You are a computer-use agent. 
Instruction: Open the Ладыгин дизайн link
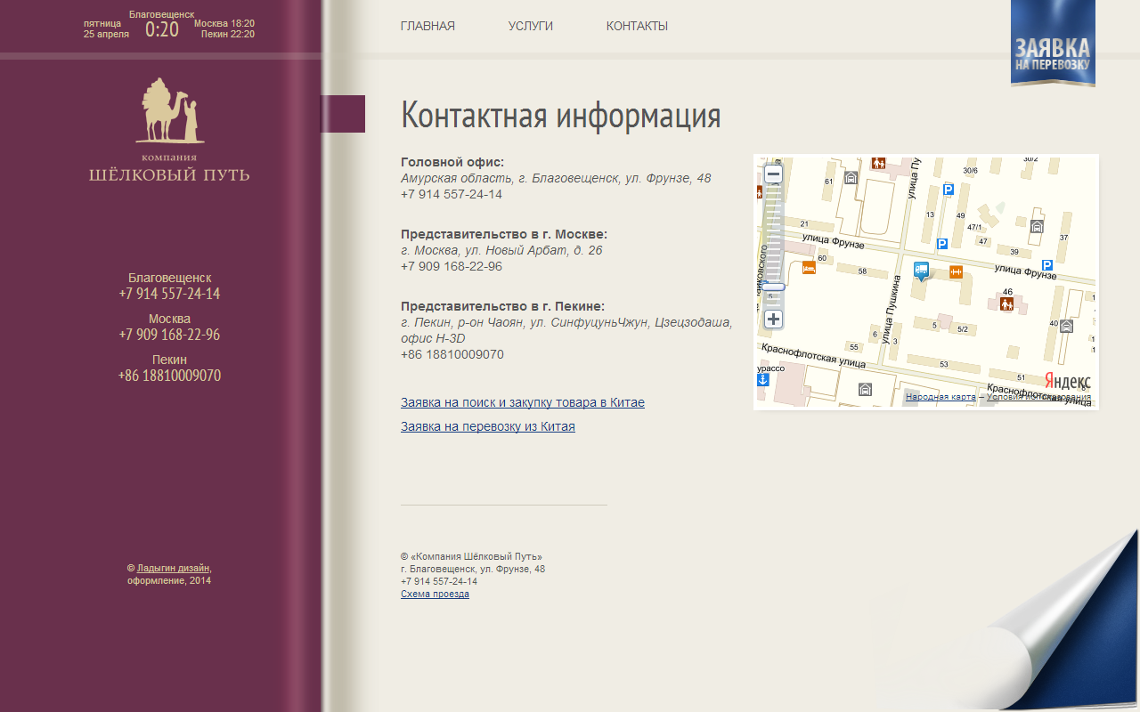pos(174,568)
